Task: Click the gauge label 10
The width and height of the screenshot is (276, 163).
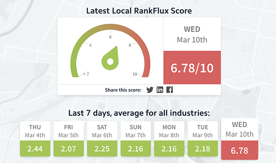Action: click(x=135, y=74)
